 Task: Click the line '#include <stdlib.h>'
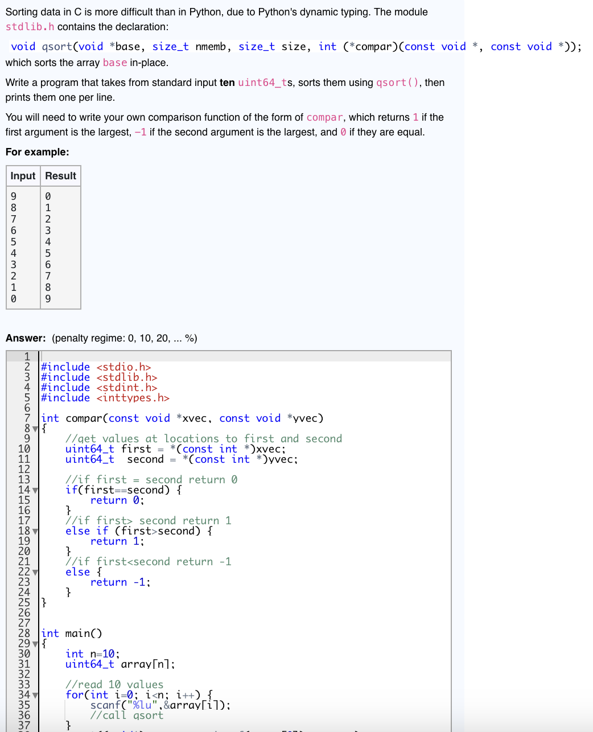point(99,377)
